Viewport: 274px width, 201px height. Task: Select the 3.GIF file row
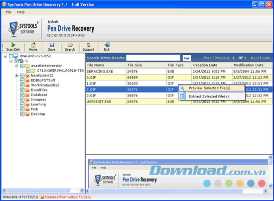coord(179,96)
